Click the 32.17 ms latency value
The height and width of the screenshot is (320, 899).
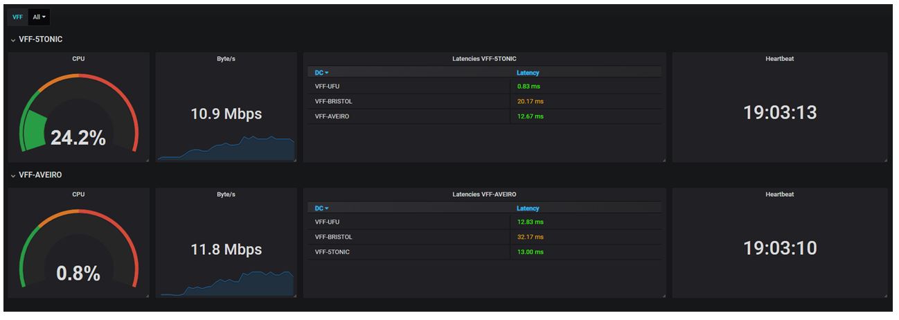click(x=530, y=237)
